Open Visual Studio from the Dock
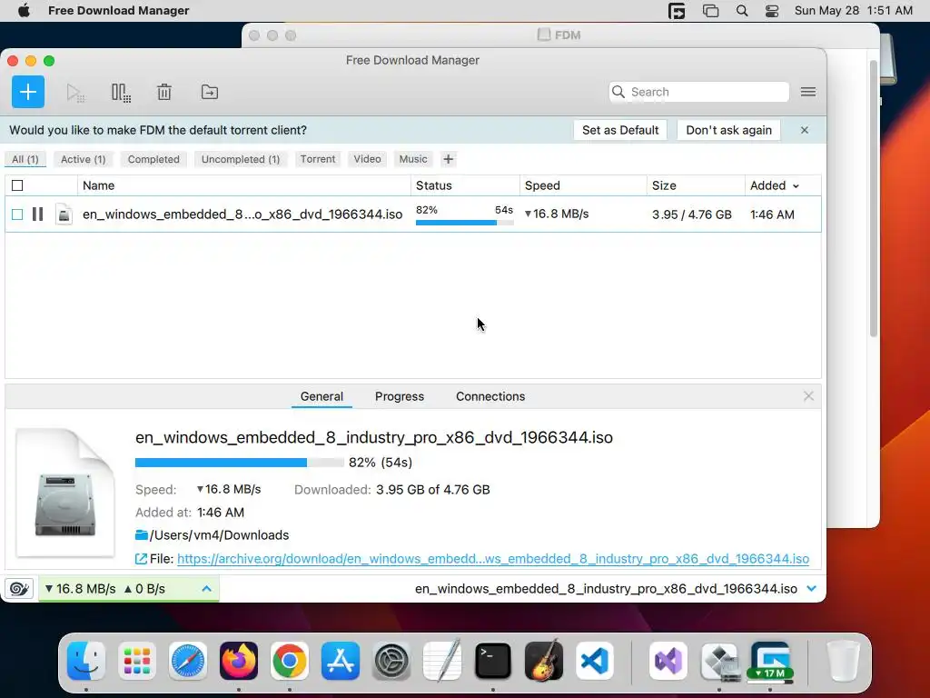The width and height of the screenshot is (930, 698). (x=668, y=661)
